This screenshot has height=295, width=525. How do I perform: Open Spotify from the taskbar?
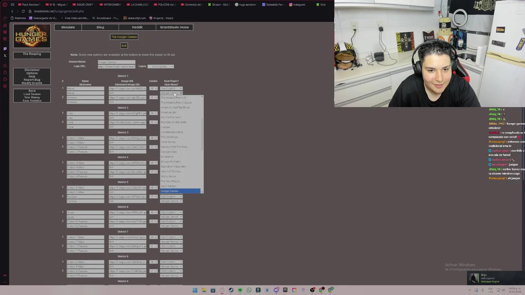pos(240,290)
